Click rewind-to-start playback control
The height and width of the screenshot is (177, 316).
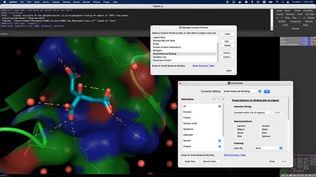coord(277,18)
